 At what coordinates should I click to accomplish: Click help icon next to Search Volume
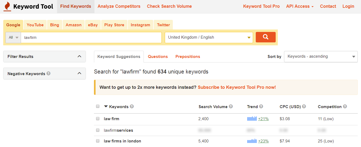[231, 106]
